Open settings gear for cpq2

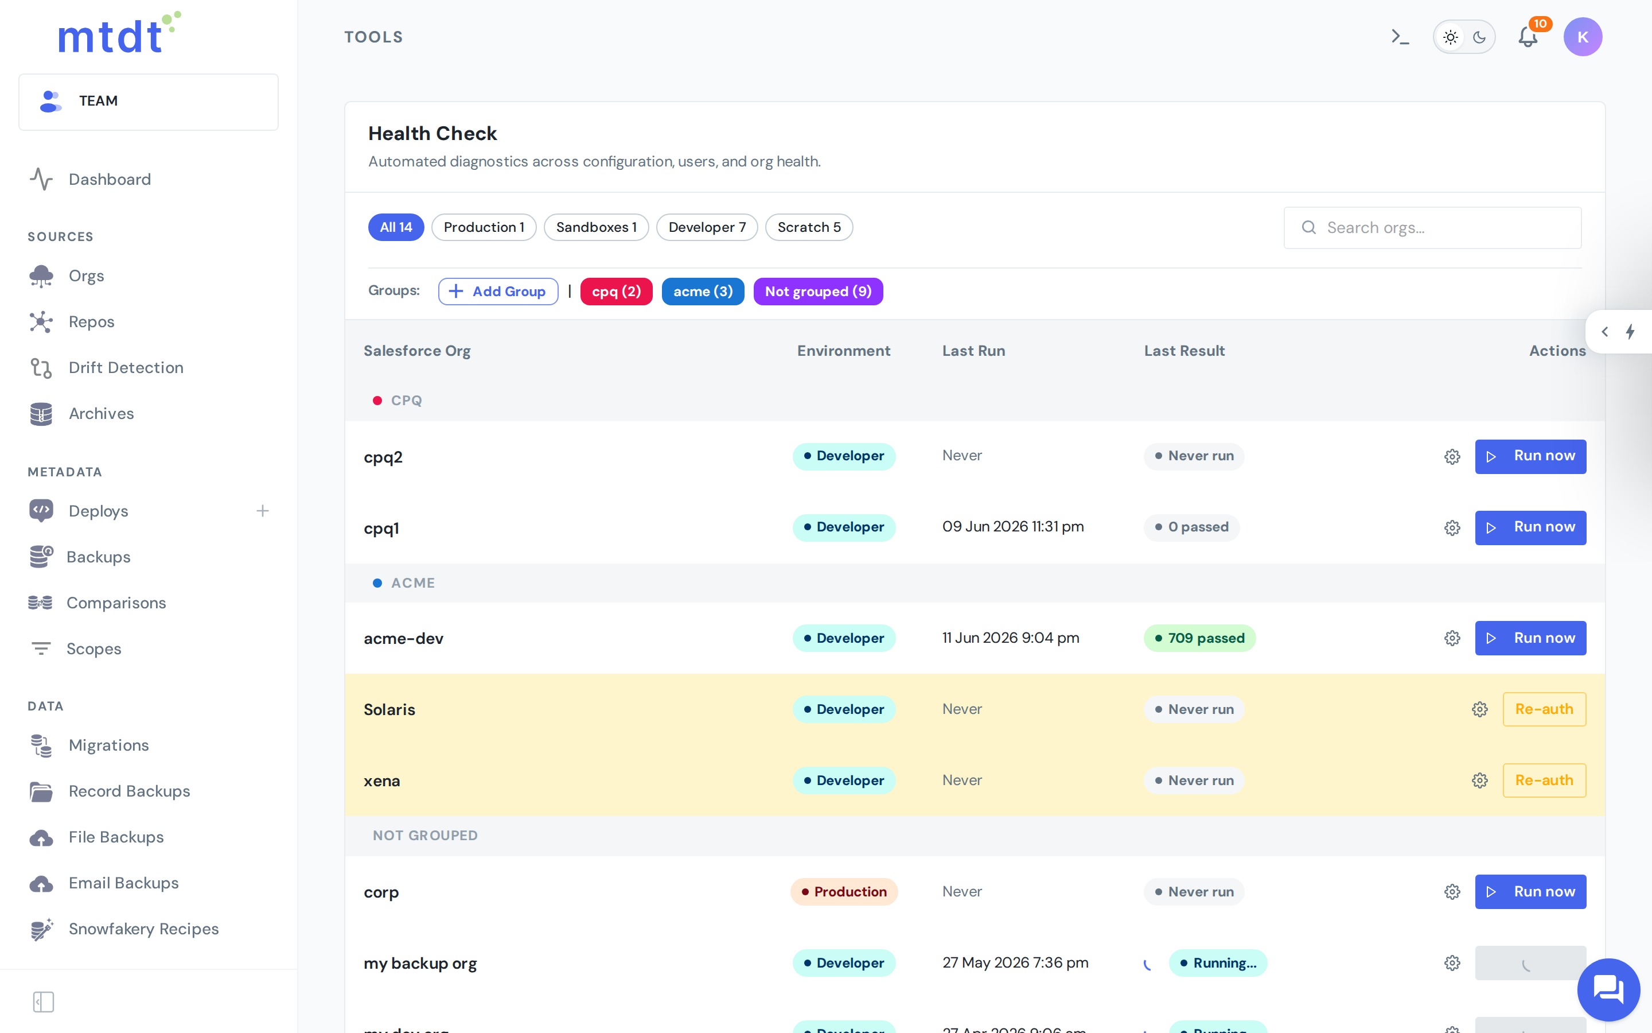(x=1452, y=456)
